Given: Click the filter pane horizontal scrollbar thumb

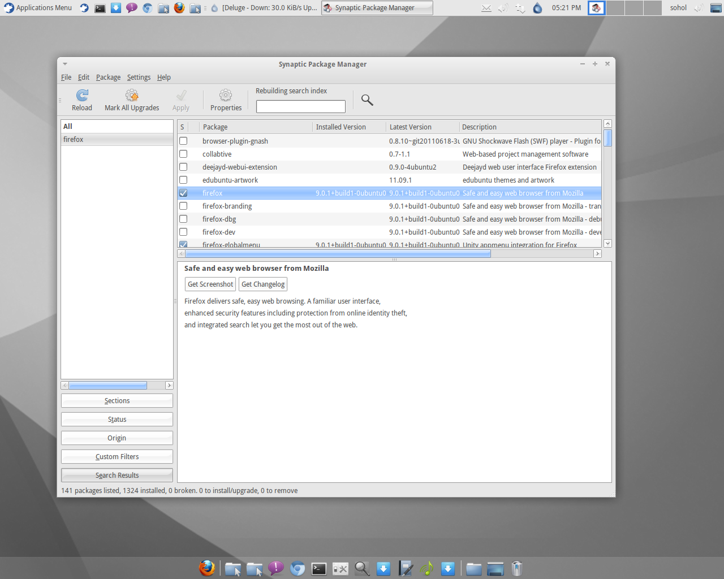Looking at the screenshot, I should [x=107, y=386].
